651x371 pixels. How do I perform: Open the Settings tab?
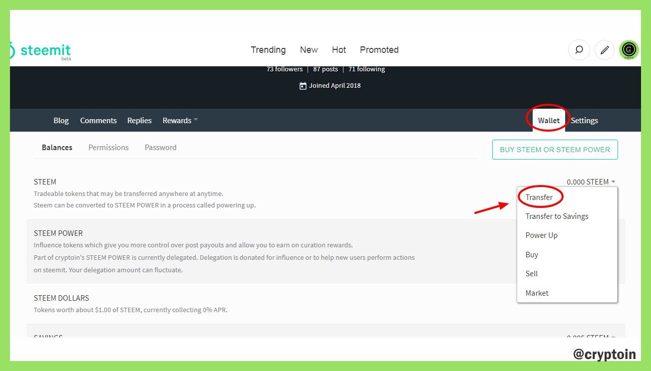click(584, 120)
